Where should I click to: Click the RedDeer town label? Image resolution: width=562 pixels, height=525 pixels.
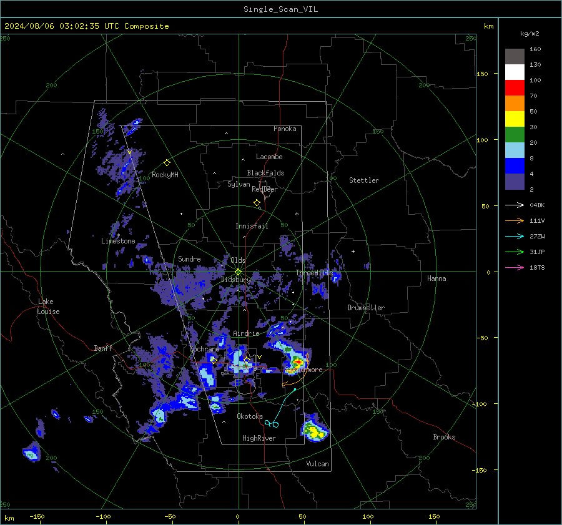265,189
